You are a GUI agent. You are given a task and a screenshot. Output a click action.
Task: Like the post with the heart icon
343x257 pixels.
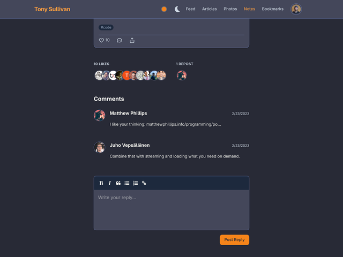tap(101, 40)
